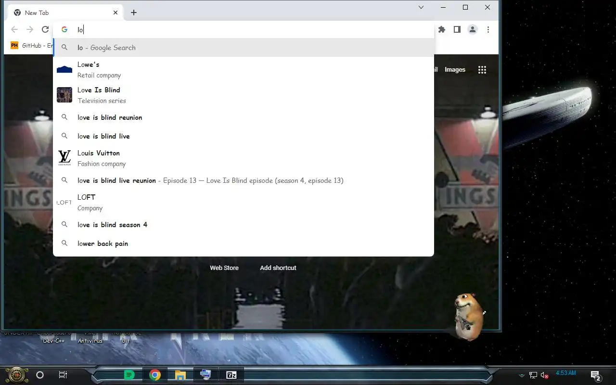Choose Louis Vuitton fashion company suggestion
The height and width of the screenshot is (385, 616).
244,158
